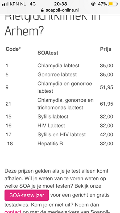Screen dimensions: 120x213
Task: Tap the rotation lock status icon
Action: tap(93, 4)
